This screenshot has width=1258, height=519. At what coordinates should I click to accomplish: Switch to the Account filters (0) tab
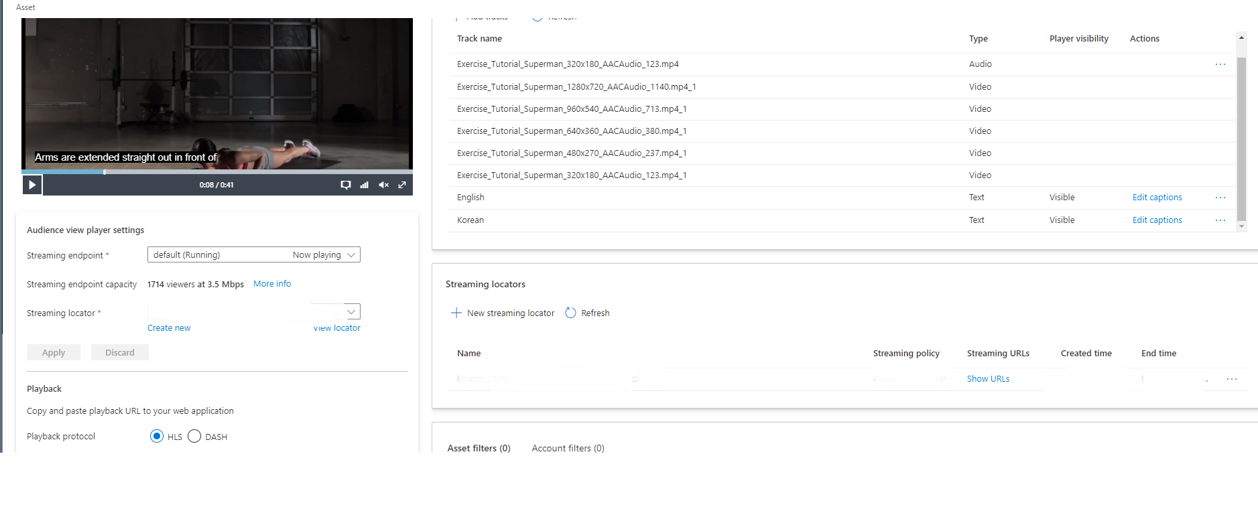(568, 449)
